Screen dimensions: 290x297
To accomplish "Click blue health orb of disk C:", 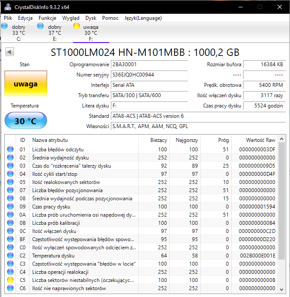I will [5, 26].
